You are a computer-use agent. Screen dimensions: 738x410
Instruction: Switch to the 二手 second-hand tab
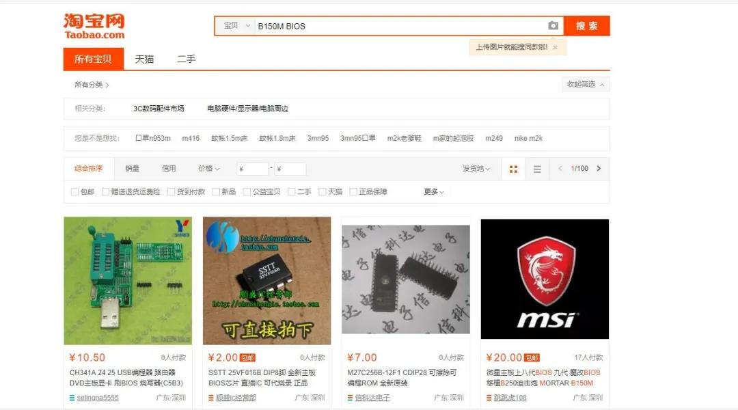pos(187,59)
